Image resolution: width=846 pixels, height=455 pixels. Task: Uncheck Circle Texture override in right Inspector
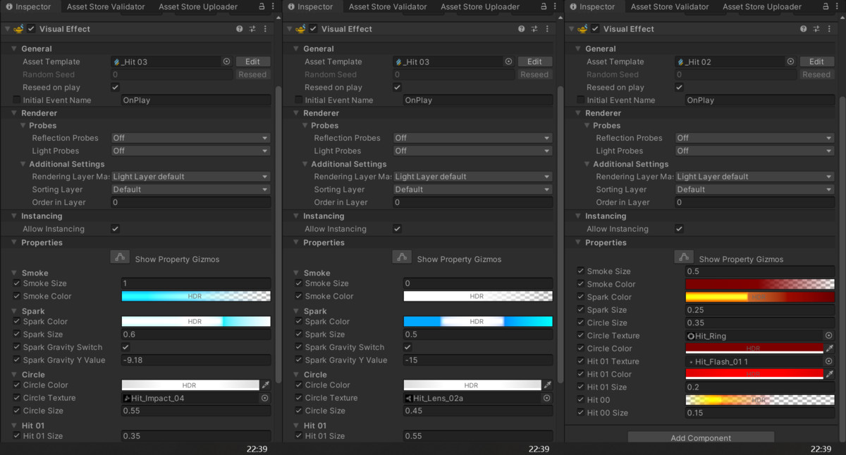pyautogui.click(x=581, y=336)
